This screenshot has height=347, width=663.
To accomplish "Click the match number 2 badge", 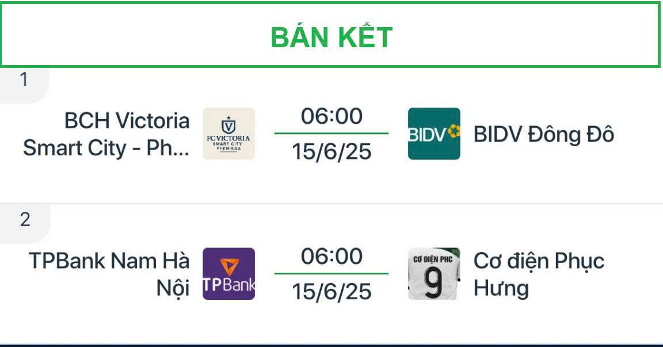I will 25,220.
